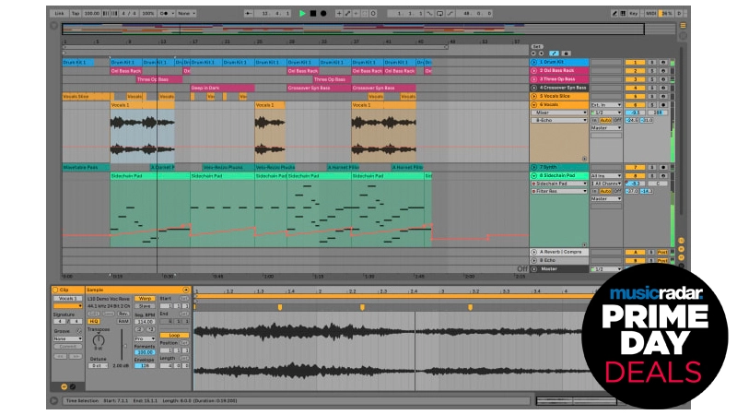Toggle the clip Loop button

click(174, 336)
